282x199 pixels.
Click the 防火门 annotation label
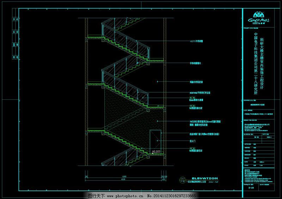[x=192, y=141]
